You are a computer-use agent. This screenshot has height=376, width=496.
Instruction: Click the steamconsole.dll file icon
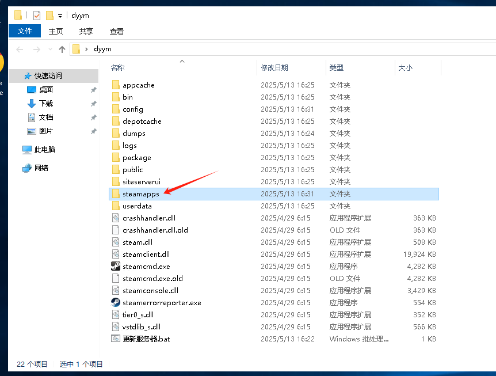click(116, 290)
